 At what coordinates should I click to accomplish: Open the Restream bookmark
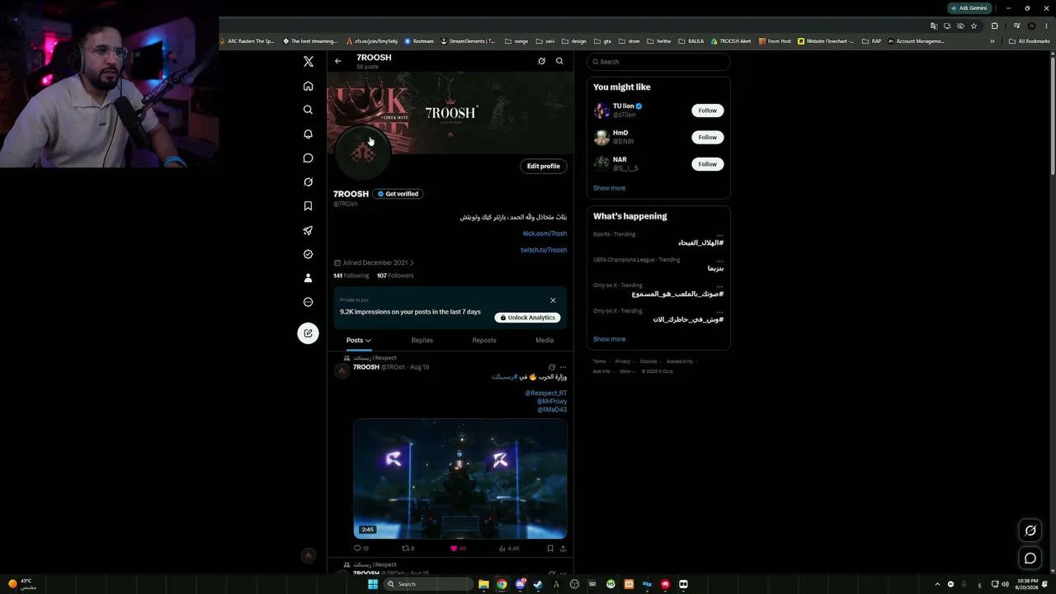[x=419, y=40]
